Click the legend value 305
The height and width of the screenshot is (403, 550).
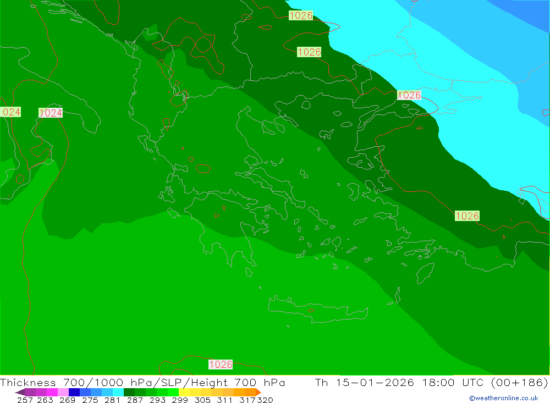tap(202, 400)
